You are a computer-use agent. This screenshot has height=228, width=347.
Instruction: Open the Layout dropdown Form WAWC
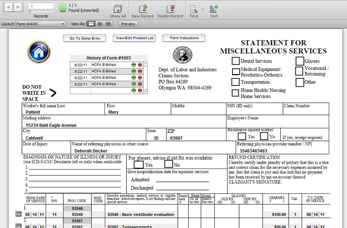[41, 24]
